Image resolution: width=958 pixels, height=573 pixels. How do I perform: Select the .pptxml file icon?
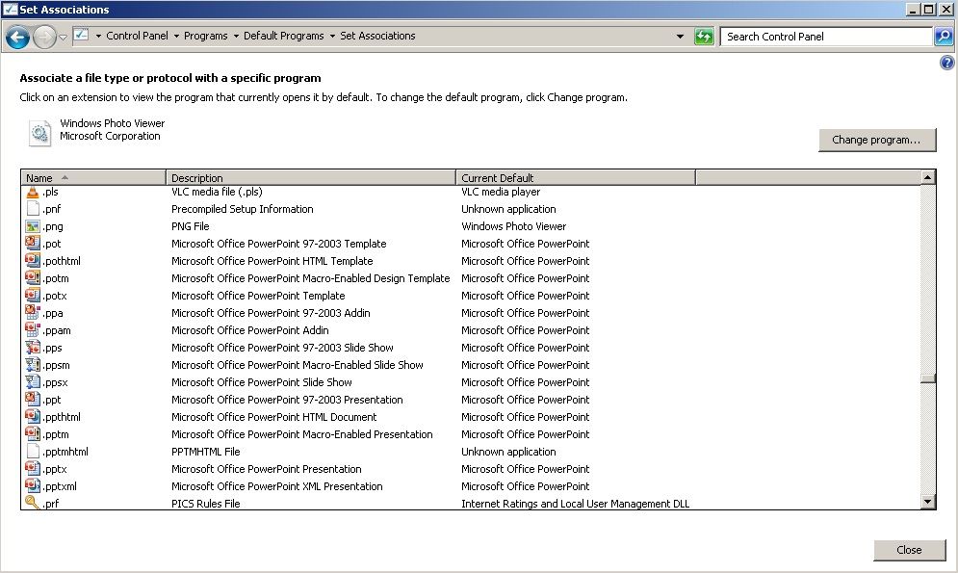pos(33,486)
